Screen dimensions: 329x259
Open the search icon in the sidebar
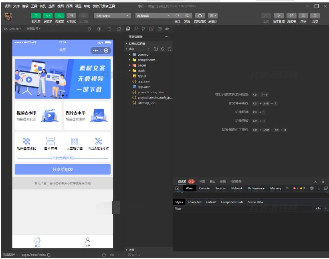135,29
